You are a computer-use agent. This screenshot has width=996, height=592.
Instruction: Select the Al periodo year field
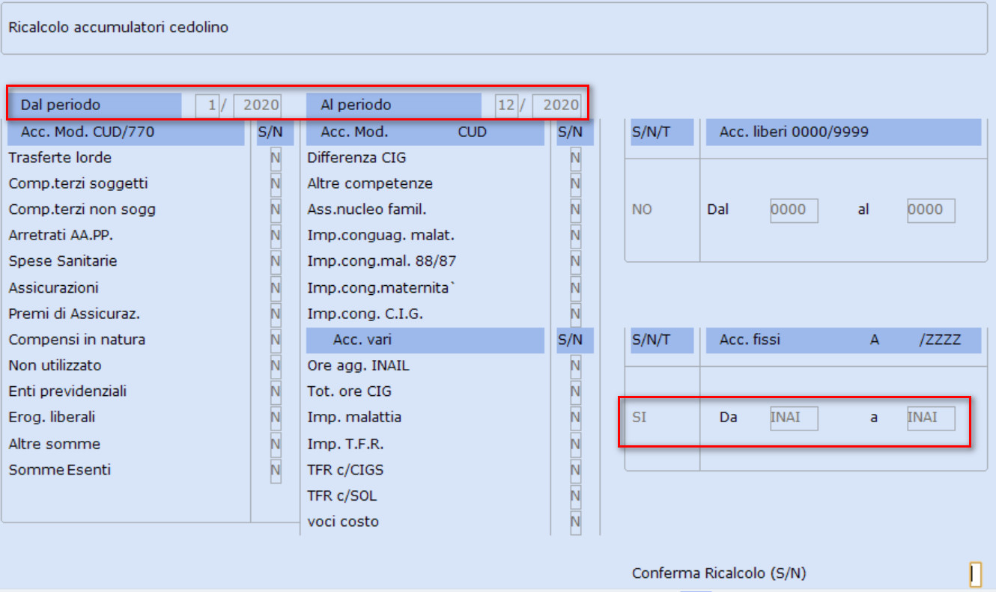click(x=557, y=106)
